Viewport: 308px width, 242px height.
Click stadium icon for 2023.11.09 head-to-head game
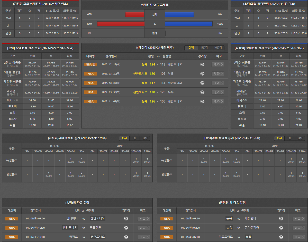[202, 101]
